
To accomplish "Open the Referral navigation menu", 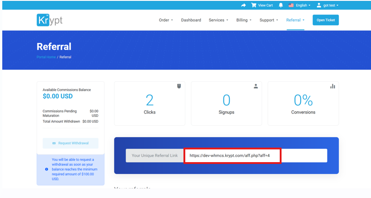I will [295, 20].
